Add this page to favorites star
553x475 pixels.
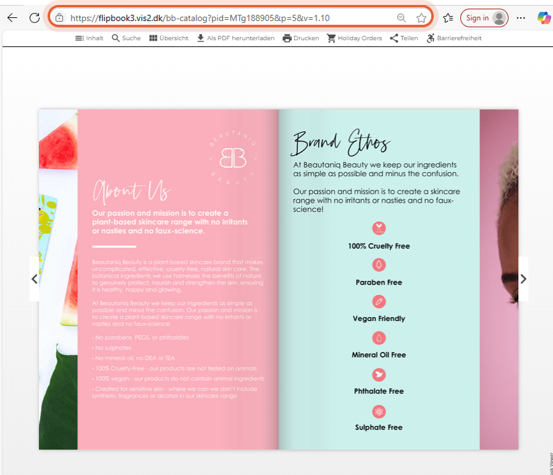421,18
